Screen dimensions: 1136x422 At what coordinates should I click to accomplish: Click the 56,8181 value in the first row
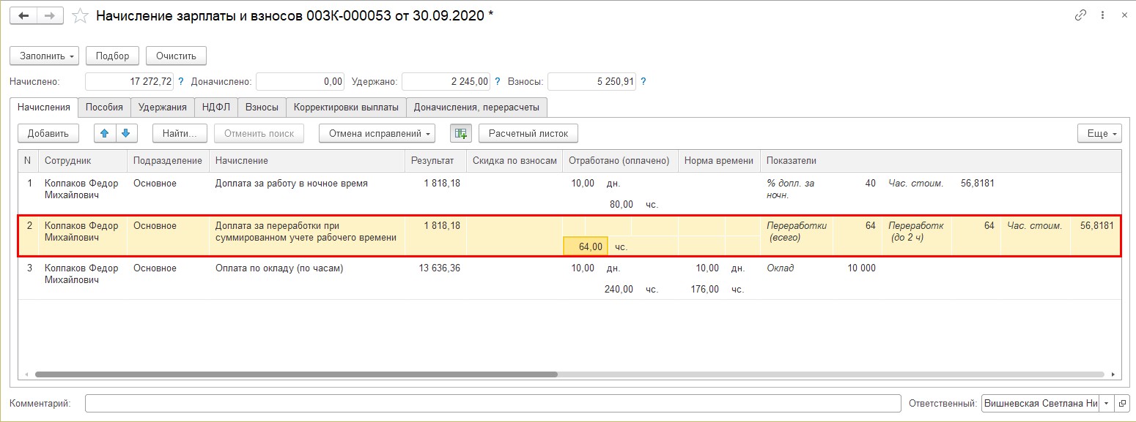tap(977, 184)
